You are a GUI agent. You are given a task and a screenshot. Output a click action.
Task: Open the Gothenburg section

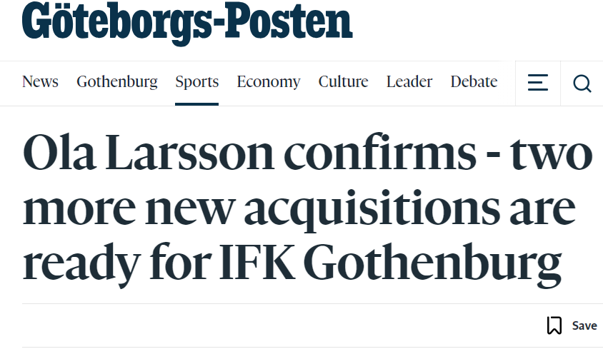[x=117, y=82]
